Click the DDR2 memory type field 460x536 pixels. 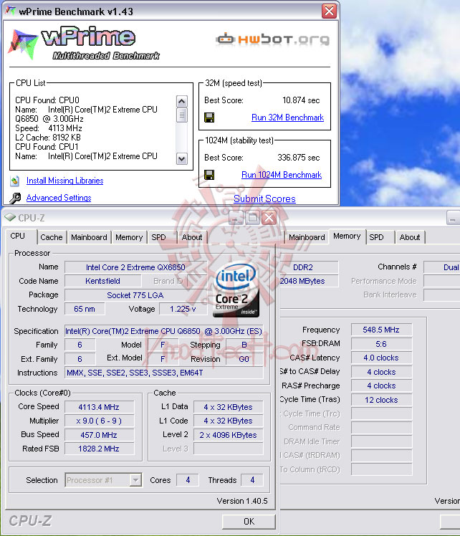click(x=308, y=267)
